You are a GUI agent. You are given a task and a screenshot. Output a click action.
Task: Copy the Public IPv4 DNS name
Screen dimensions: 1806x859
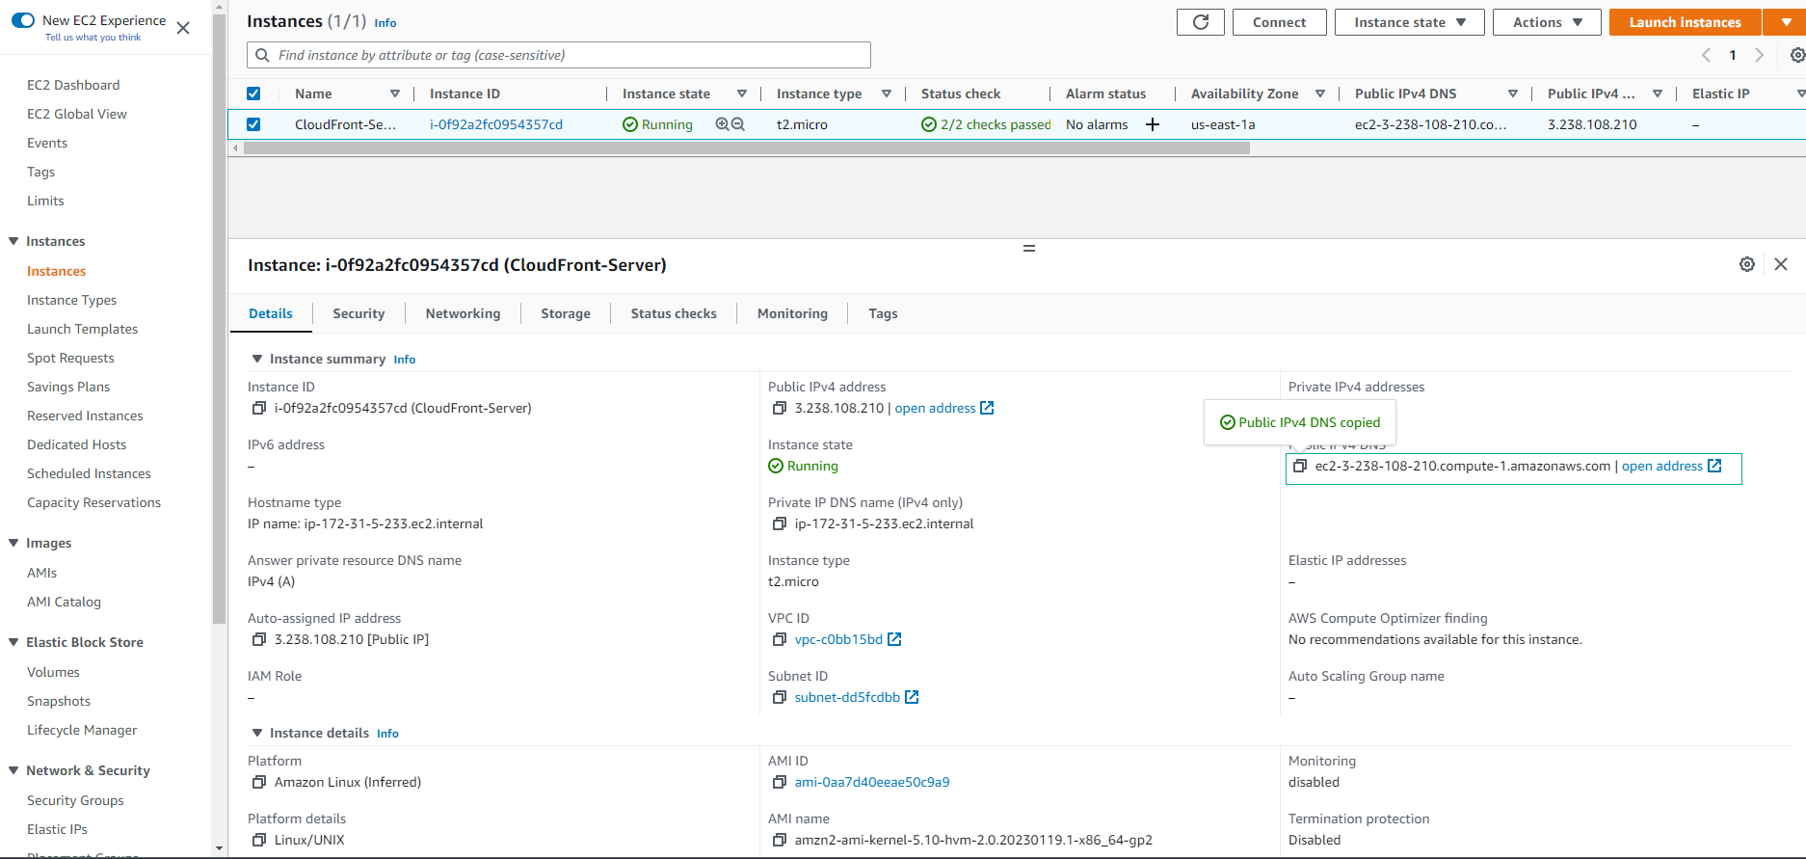pos(1299,466)
